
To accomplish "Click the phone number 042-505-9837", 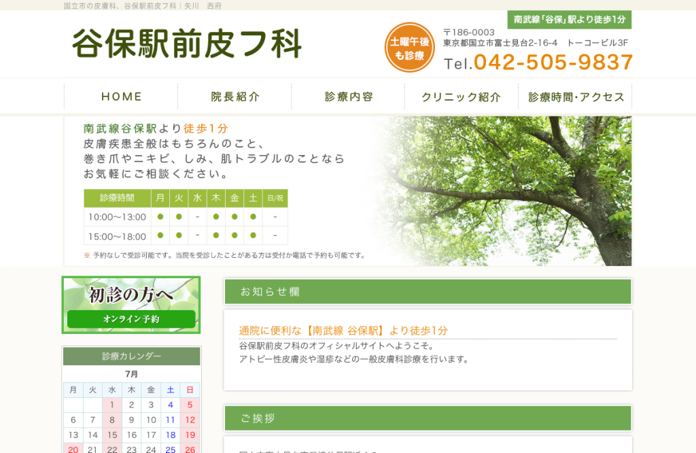I will (x=553, y=62).
